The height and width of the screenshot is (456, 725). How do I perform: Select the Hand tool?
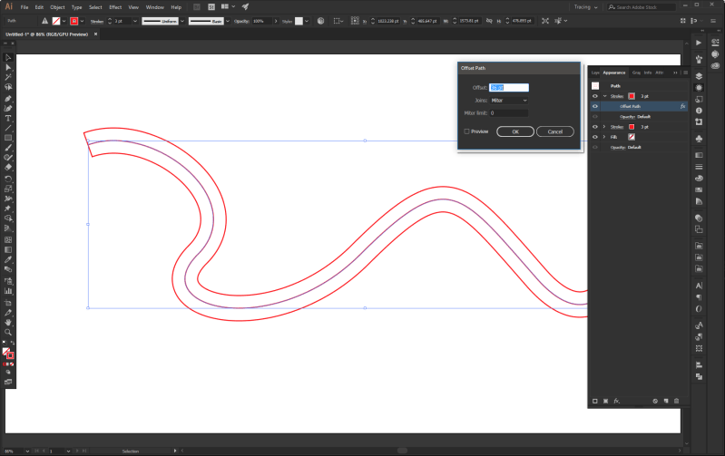(x=8, y=323)
